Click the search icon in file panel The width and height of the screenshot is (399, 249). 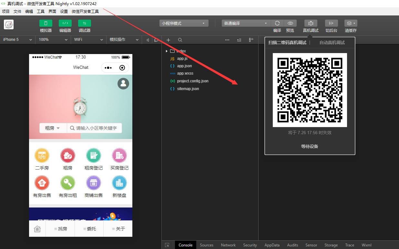tap(180, 40)
